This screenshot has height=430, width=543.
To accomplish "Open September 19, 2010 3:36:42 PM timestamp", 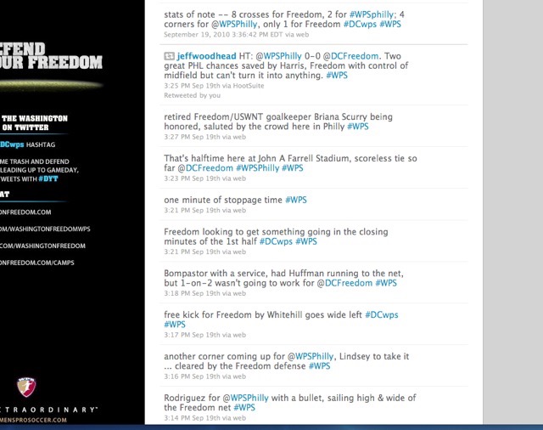I will (222, 34).
